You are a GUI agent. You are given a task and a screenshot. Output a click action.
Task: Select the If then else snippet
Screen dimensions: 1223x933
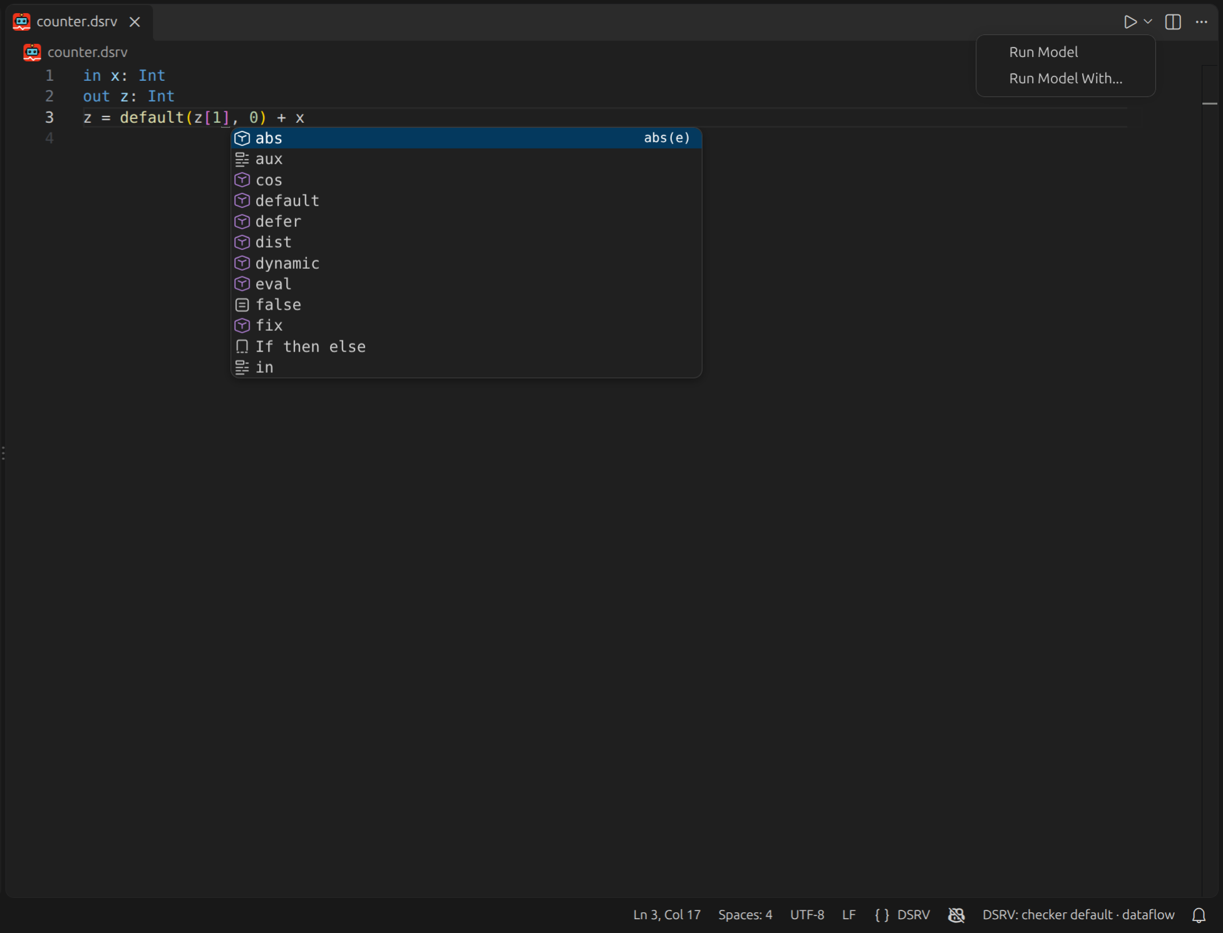click(x=466, y=347)
